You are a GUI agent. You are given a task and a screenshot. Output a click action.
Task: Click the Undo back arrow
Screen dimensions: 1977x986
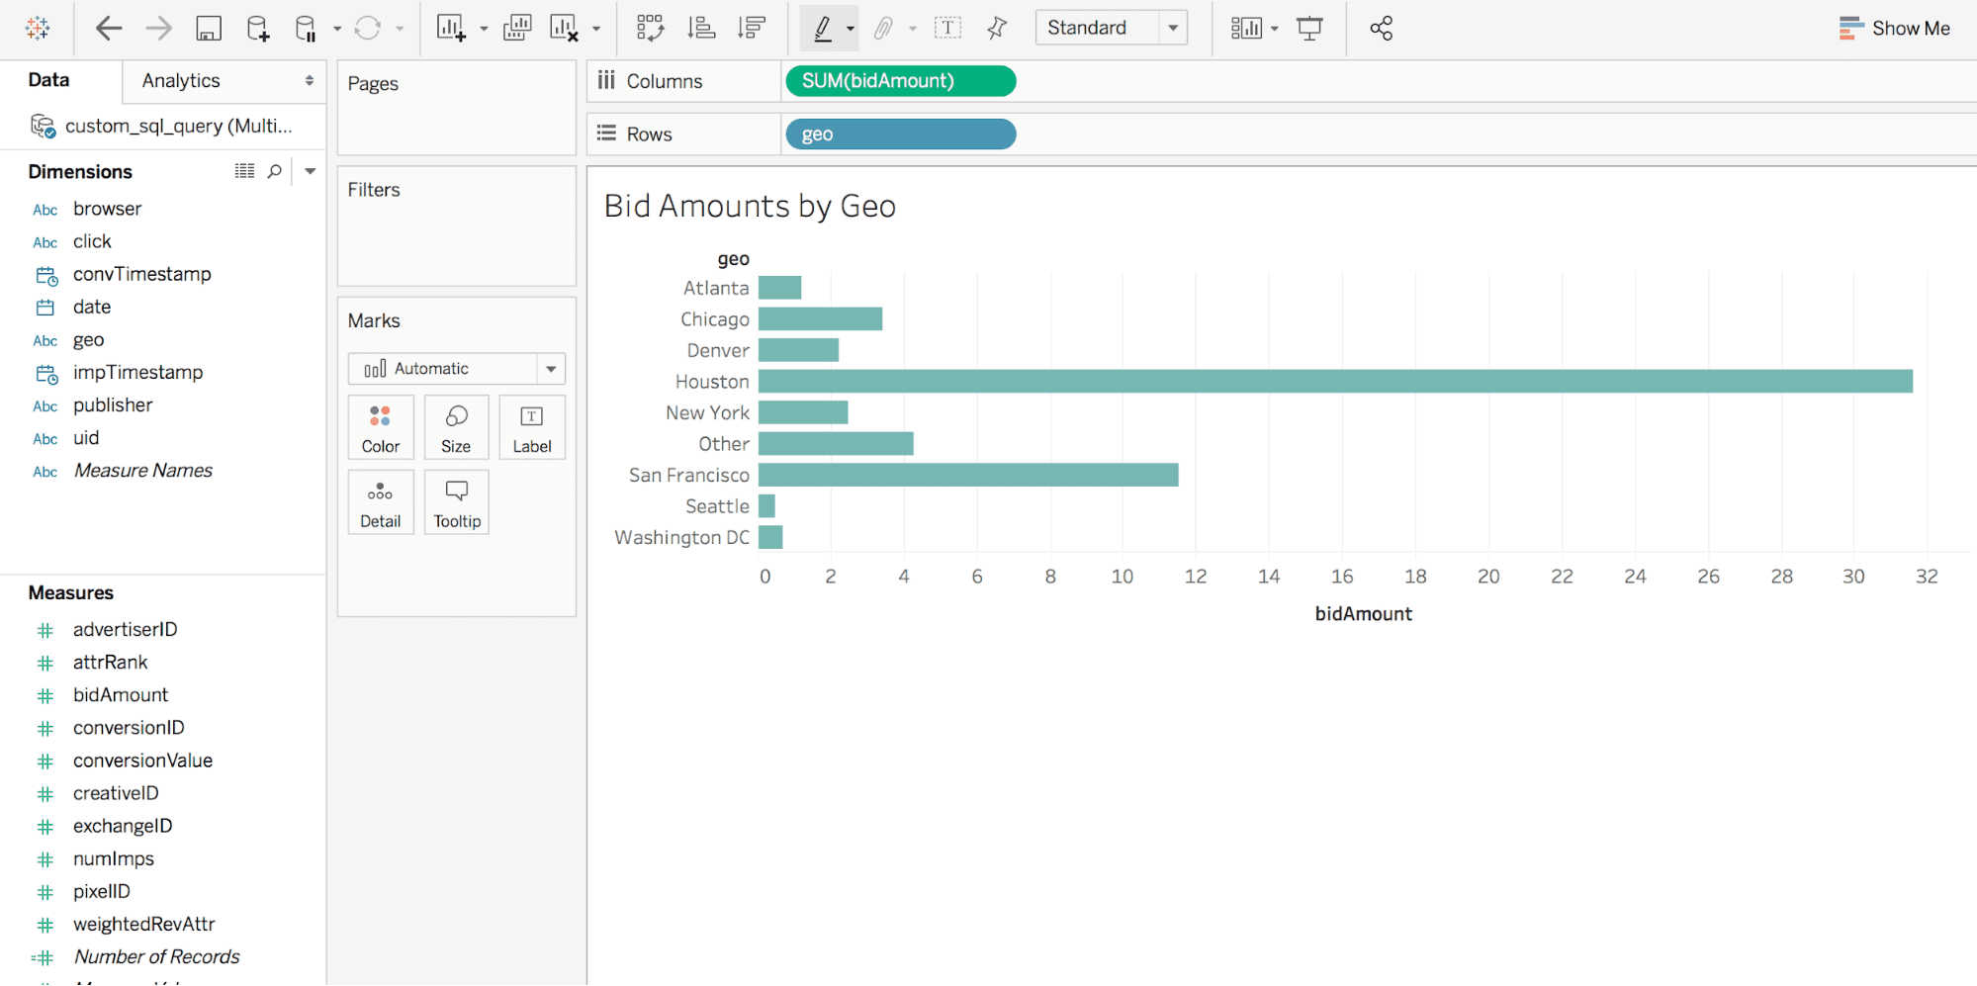108,29
